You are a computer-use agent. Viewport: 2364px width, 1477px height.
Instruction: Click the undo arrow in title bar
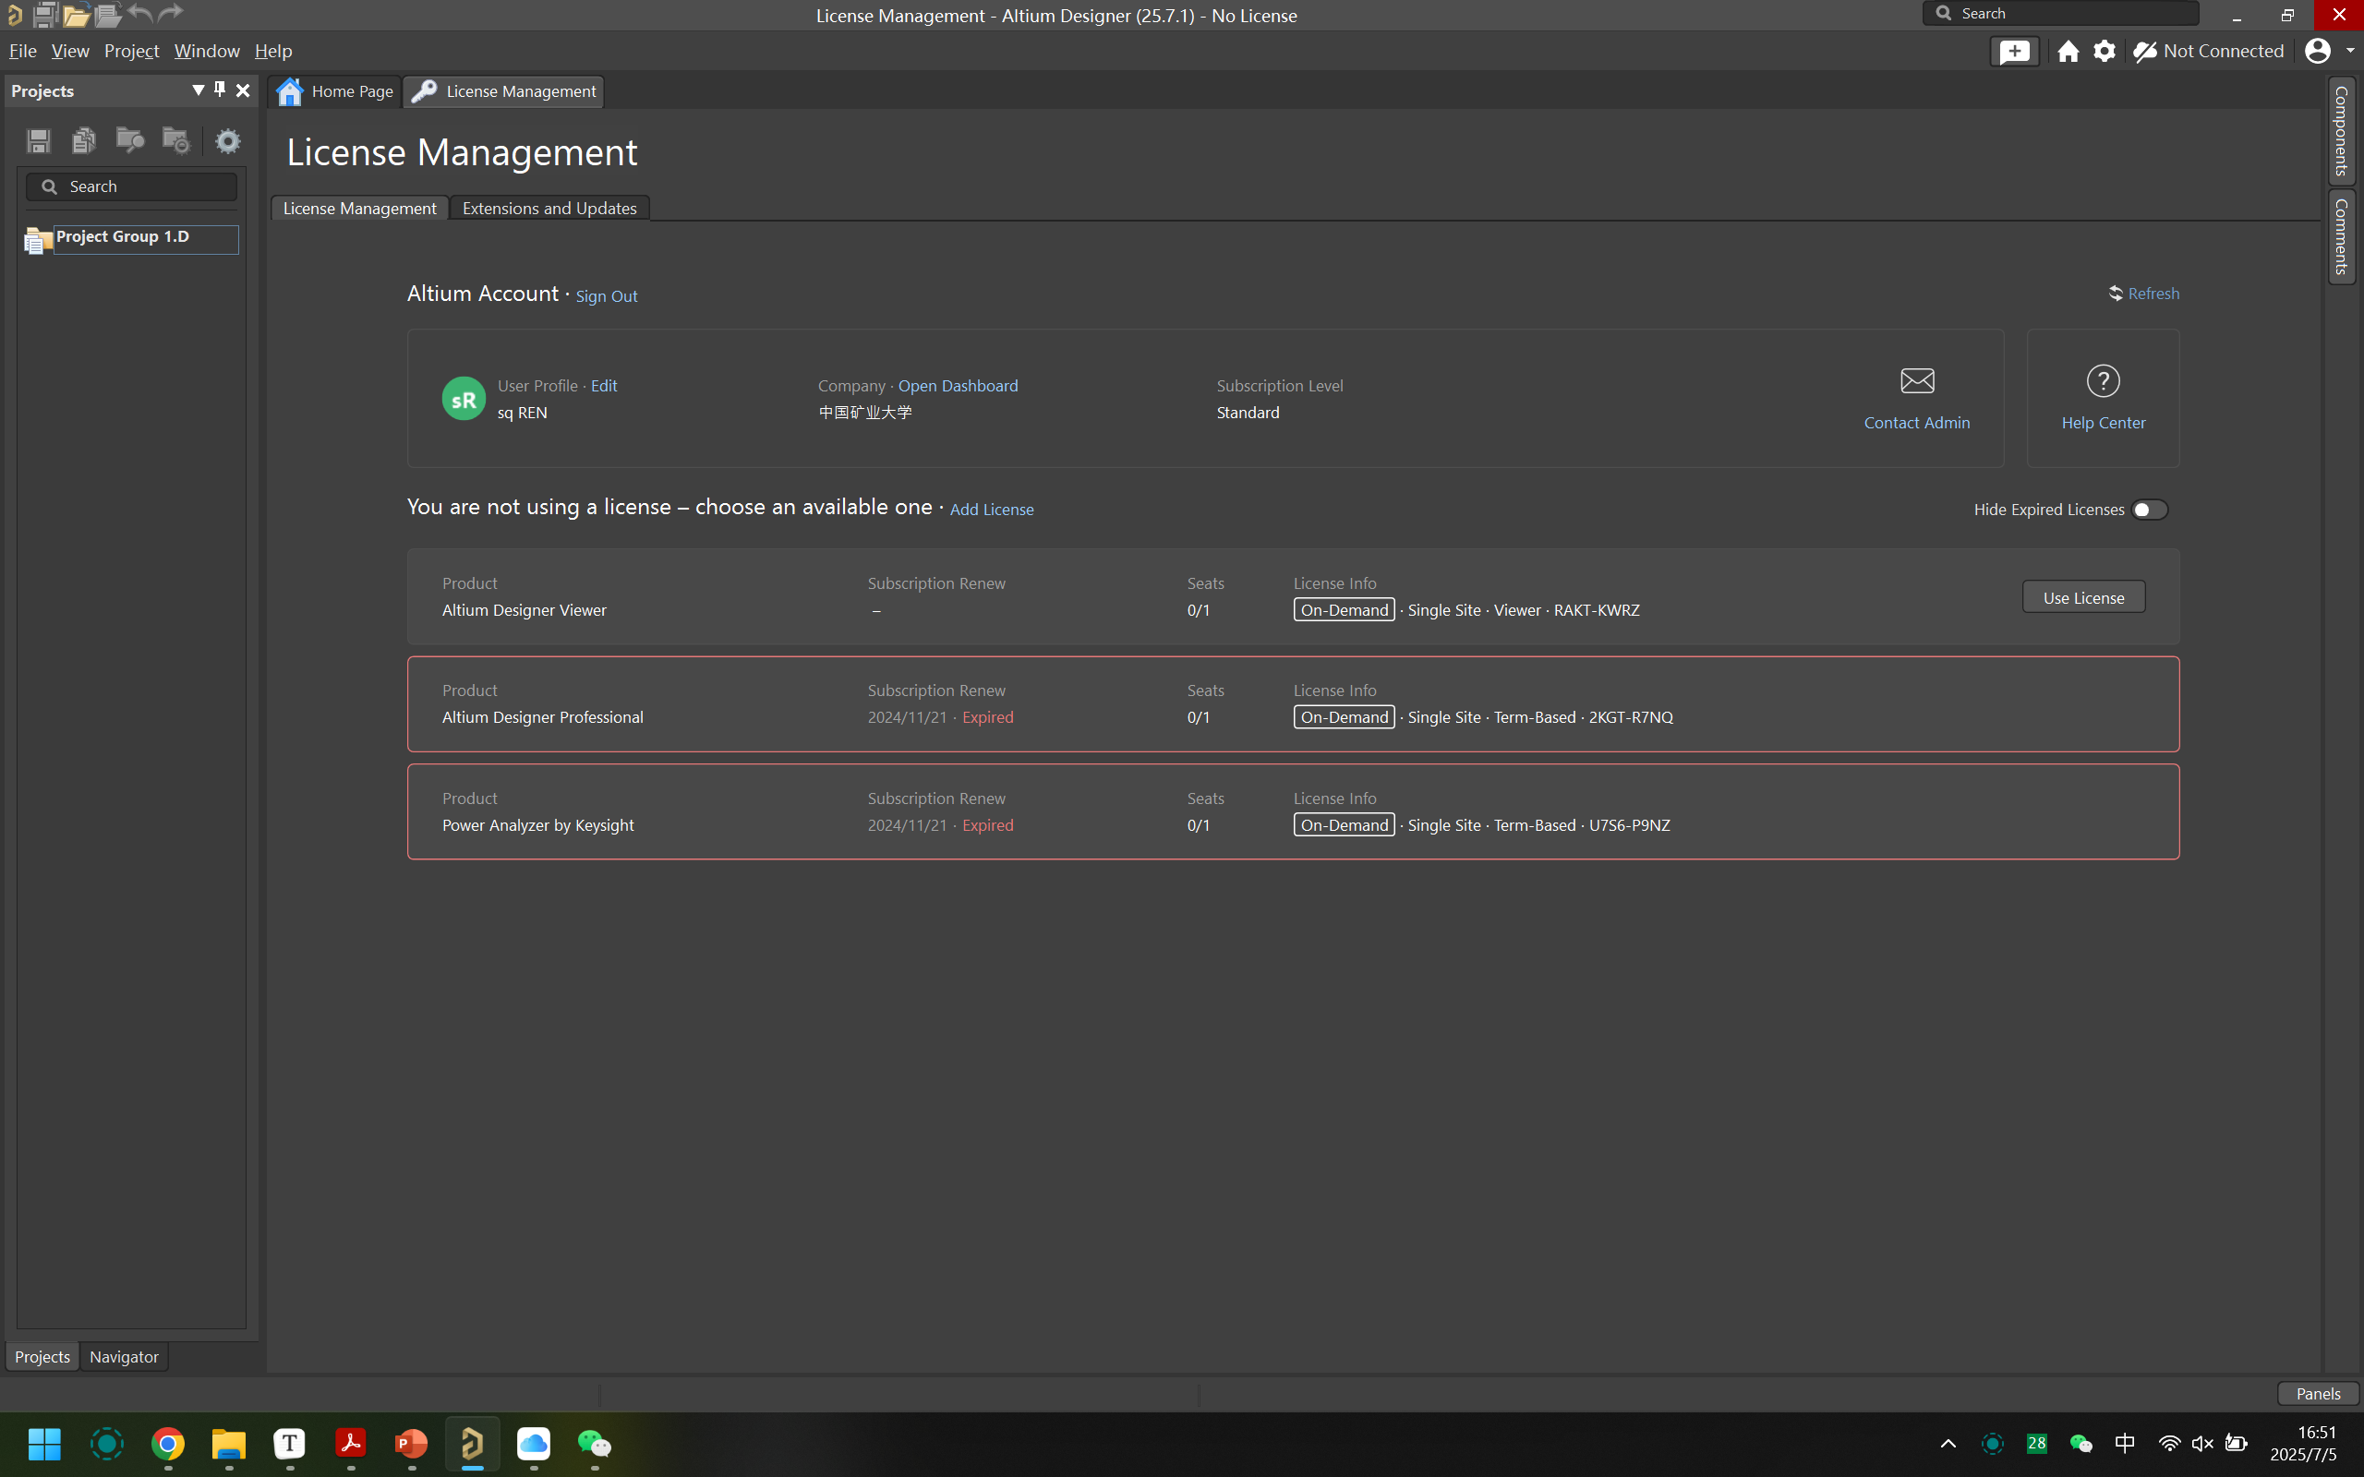coord(139,14)
